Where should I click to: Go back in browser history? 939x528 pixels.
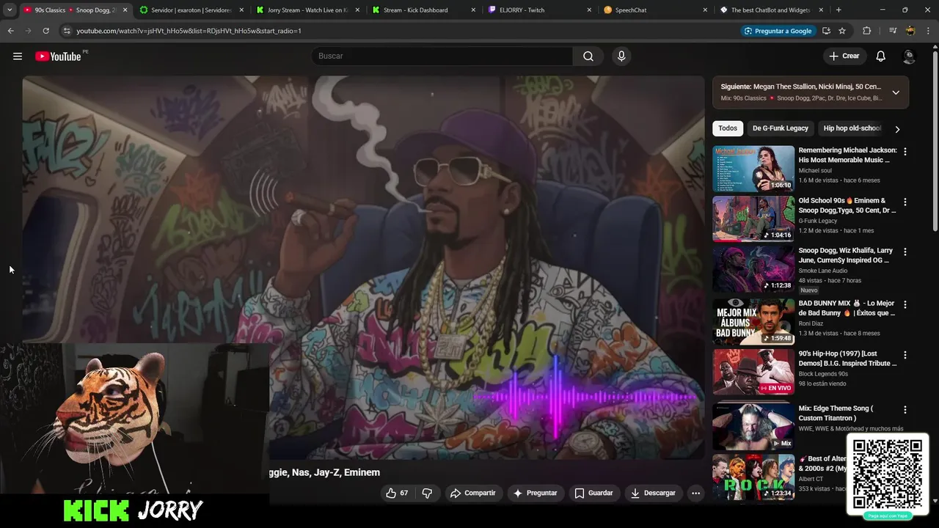pyautogui.click(x=10, y=31)
